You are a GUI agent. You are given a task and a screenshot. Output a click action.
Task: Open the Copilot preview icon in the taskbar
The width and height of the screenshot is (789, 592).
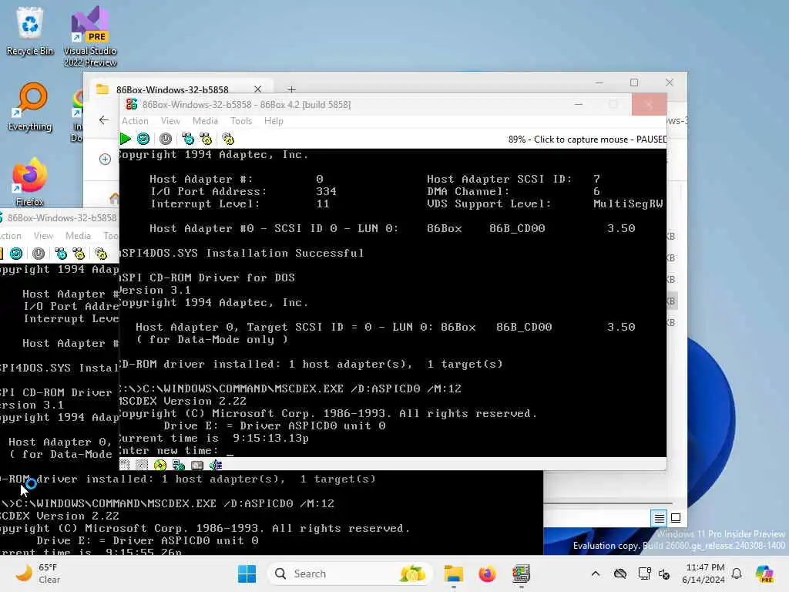pos(765,573)
